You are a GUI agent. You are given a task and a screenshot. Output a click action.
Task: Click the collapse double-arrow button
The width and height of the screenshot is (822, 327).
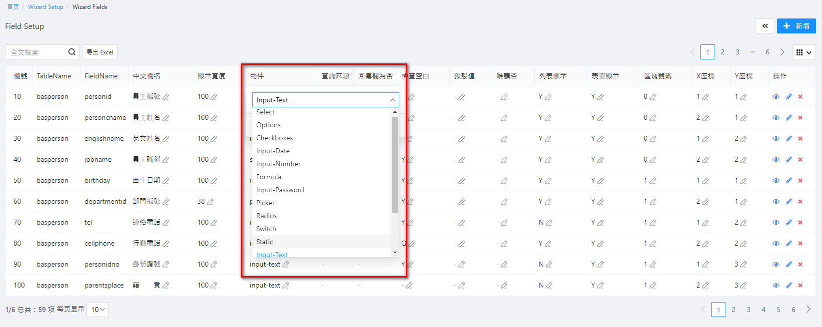(765, 26)
